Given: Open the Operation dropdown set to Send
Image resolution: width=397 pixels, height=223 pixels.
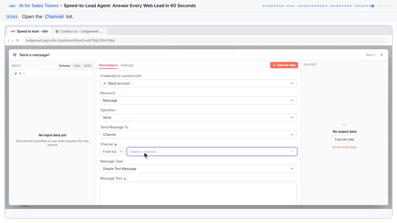Looking at the screenshot, I should click(198, 117).
